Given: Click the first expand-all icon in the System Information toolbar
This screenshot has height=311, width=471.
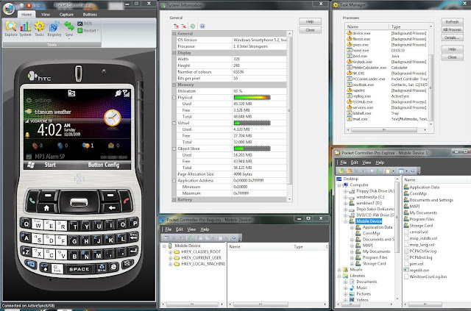Looking at the screenshot, I should coord(176,26).
